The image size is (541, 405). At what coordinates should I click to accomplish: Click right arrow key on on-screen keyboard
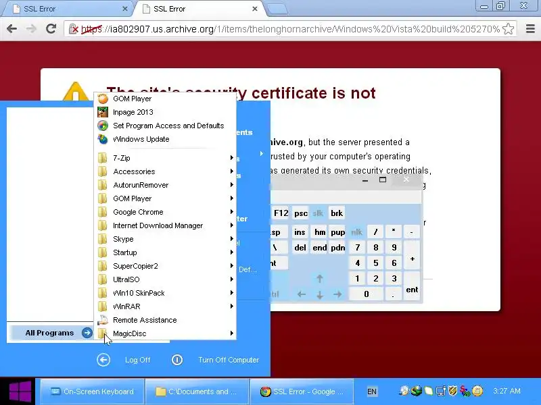coord(337,294)
